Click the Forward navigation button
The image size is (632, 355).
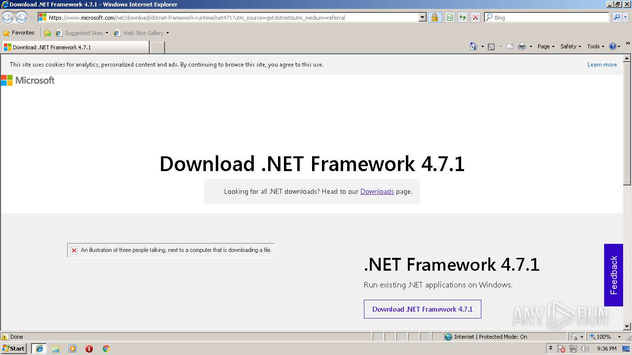pos(21,18)
